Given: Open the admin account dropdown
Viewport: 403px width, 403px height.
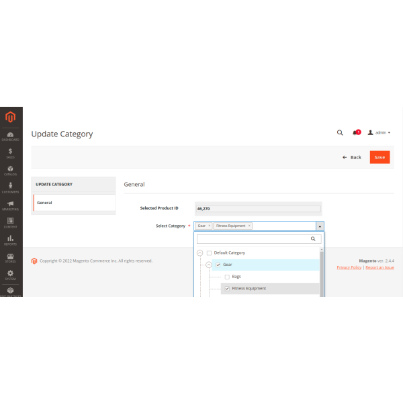Looking at the screenshot, I should (x=379, y=133).
